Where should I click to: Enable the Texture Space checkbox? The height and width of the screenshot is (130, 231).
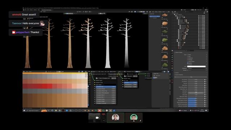188,61
